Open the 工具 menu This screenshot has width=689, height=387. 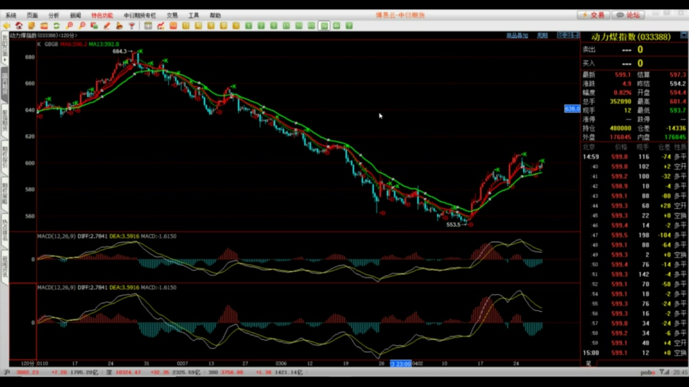pos(194,15)
